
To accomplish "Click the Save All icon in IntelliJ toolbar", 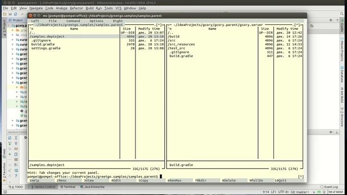I will [10, 14].
